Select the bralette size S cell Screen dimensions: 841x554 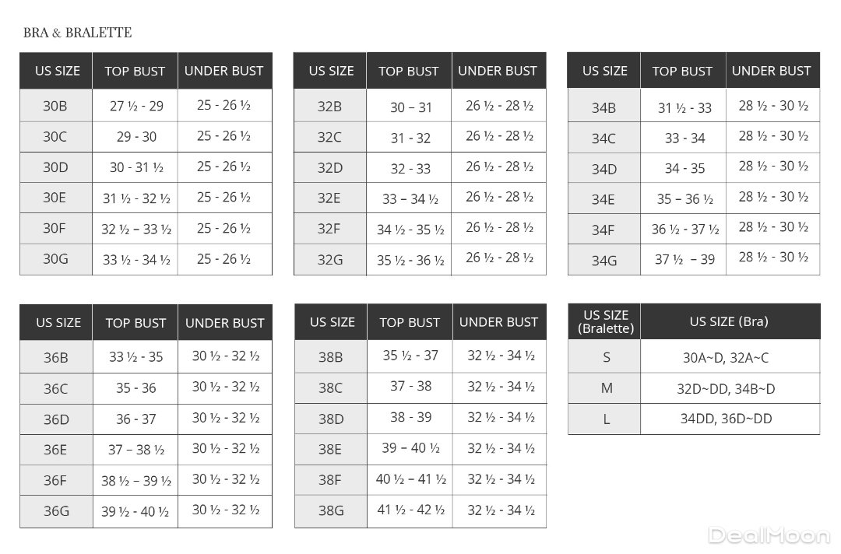click(x=607, y=358)
